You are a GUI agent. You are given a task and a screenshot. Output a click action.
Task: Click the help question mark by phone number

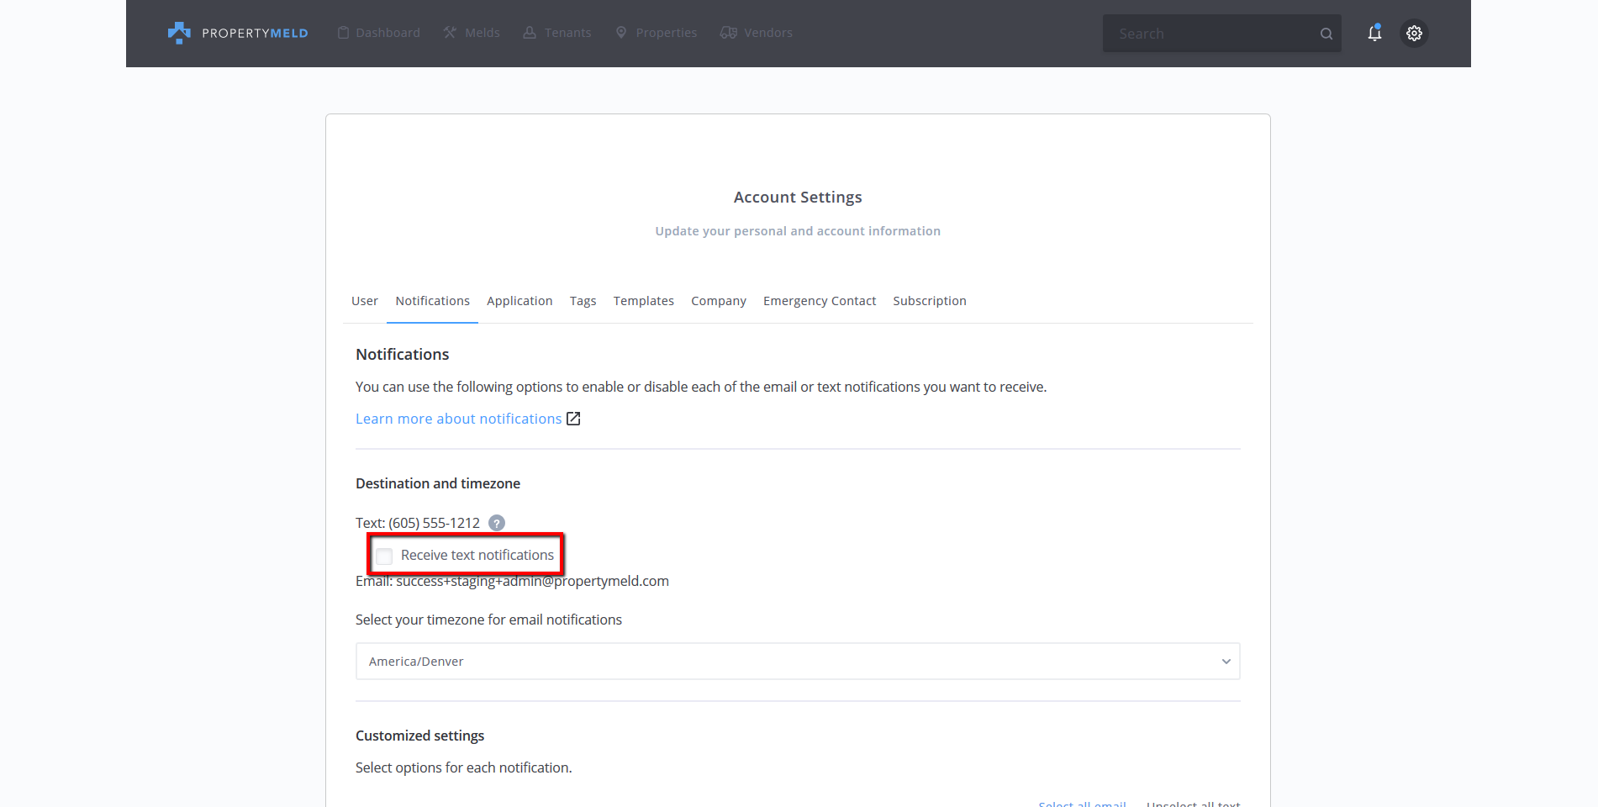coord(497,523)
